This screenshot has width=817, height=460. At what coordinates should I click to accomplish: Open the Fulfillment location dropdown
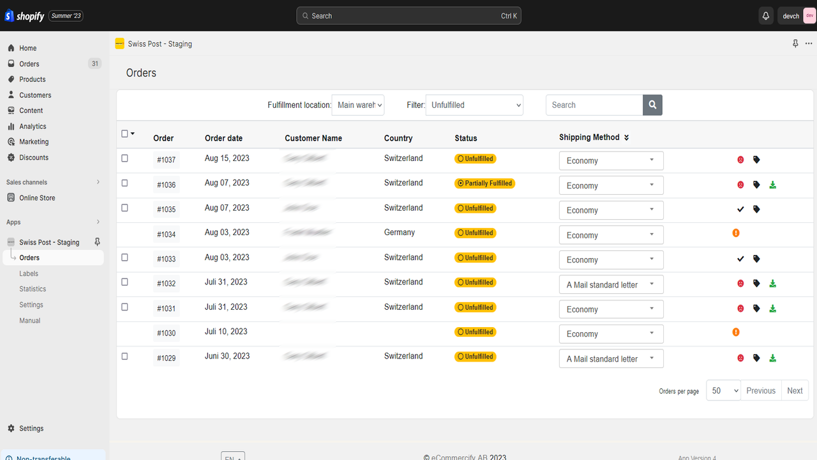coord(358,105)
